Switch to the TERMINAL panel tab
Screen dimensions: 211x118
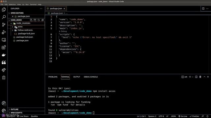click(x=65, y=77)
